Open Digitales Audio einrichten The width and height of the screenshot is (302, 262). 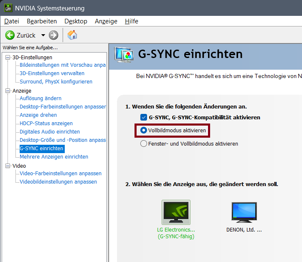[50, 131]
